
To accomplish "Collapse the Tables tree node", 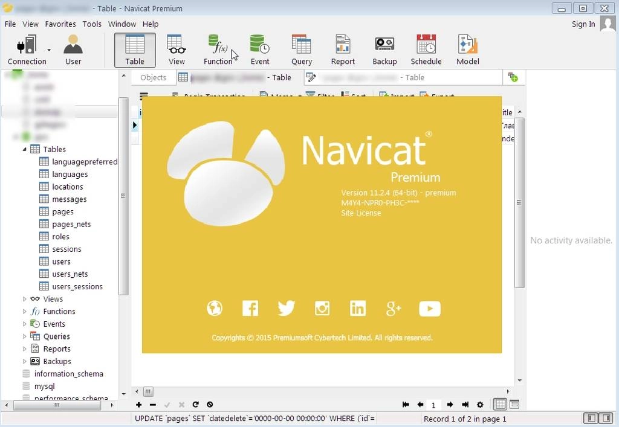I will [x=24, y=149].
